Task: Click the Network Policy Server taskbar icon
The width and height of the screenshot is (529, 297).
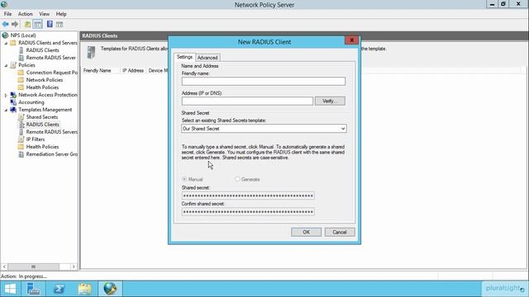Action: point(110,289)
